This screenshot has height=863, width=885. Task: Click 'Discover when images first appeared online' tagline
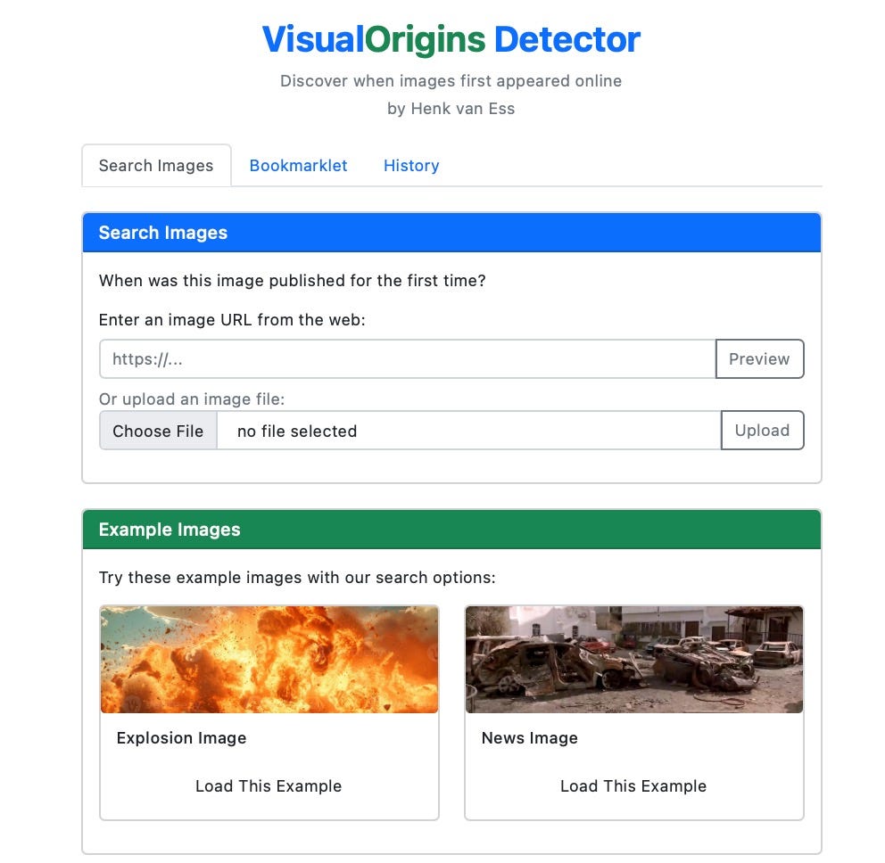[x=451, y=80]
